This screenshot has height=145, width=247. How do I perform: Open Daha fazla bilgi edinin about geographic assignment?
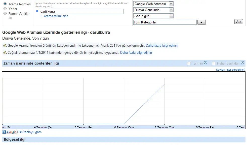pos(136,53)
